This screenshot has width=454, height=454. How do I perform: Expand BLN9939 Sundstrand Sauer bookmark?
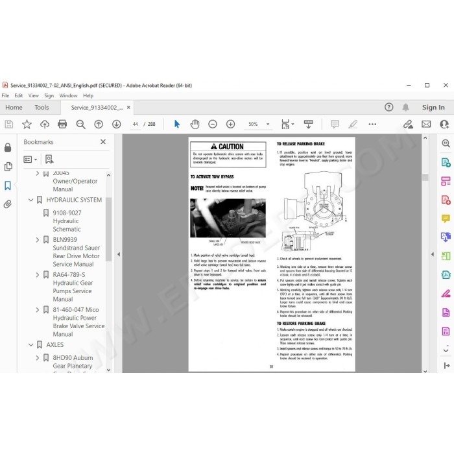[37, 240]
